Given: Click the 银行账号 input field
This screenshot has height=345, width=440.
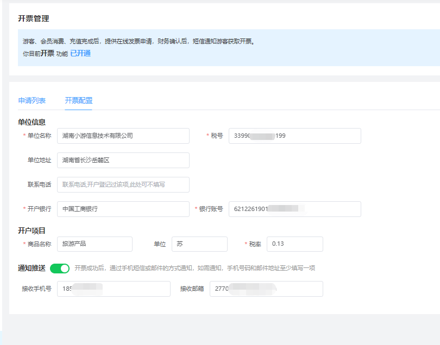Looking at the screenshot, I should click(x=294, y=209).
